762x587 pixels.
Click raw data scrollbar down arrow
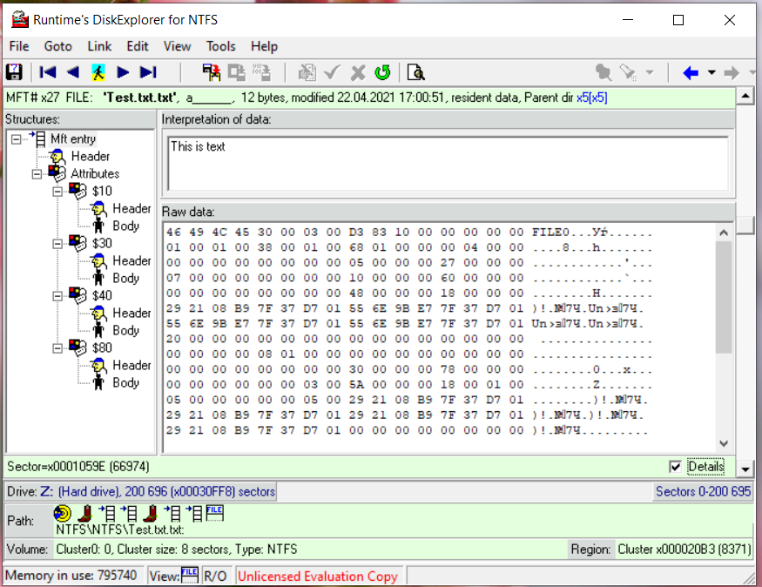coord(724,443)
